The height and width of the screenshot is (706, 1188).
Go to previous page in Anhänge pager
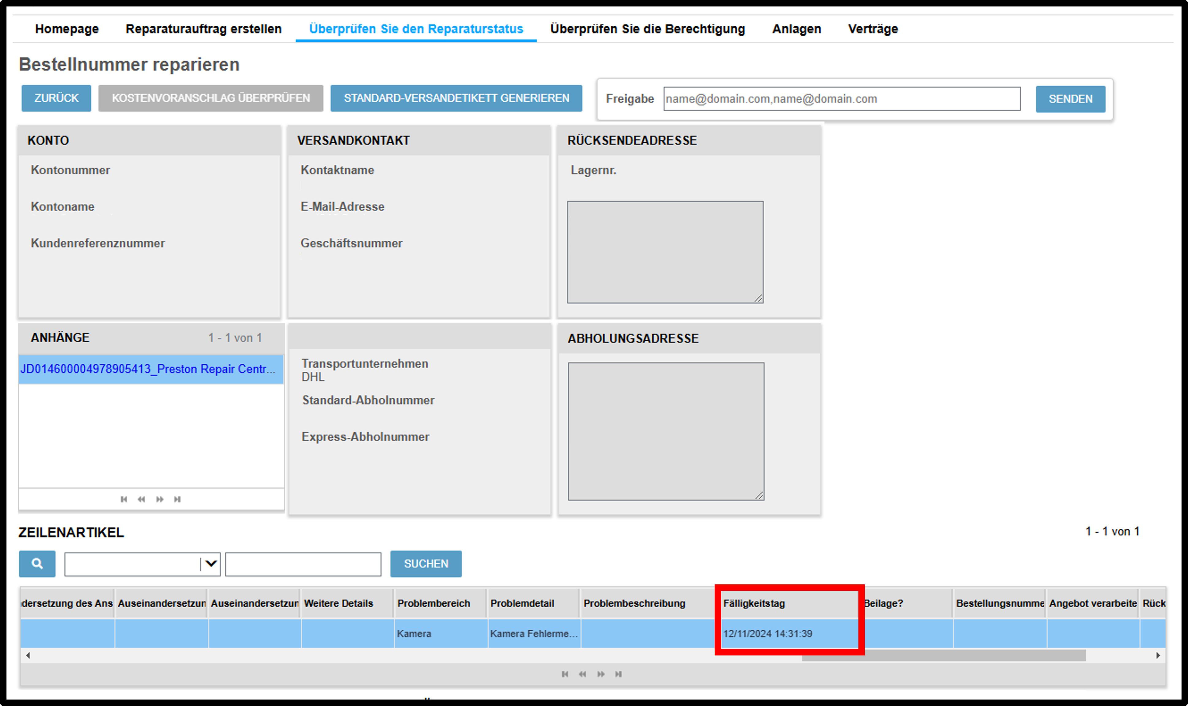coord(141,499)
